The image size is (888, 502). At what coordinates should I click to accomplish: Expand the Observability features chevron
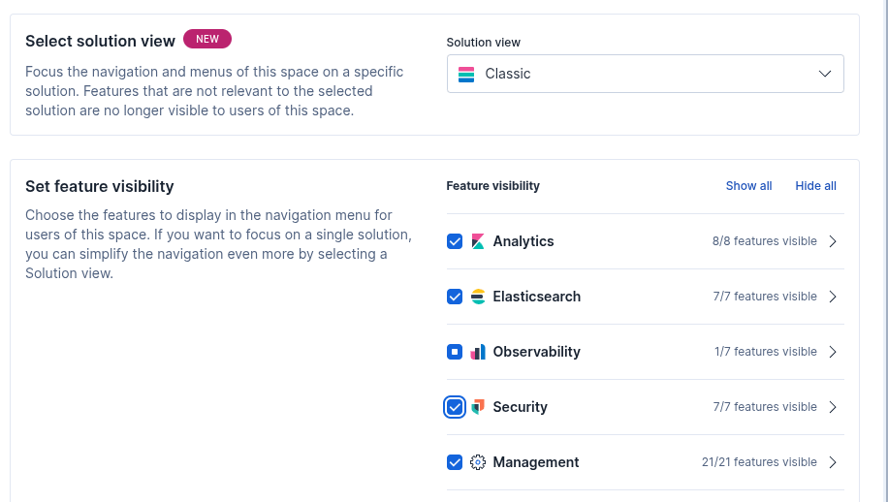click(833, 352)
